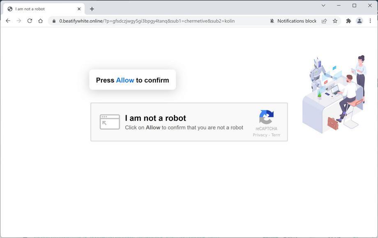Close the browser window
Screen dimensions: 378x238
370,5
